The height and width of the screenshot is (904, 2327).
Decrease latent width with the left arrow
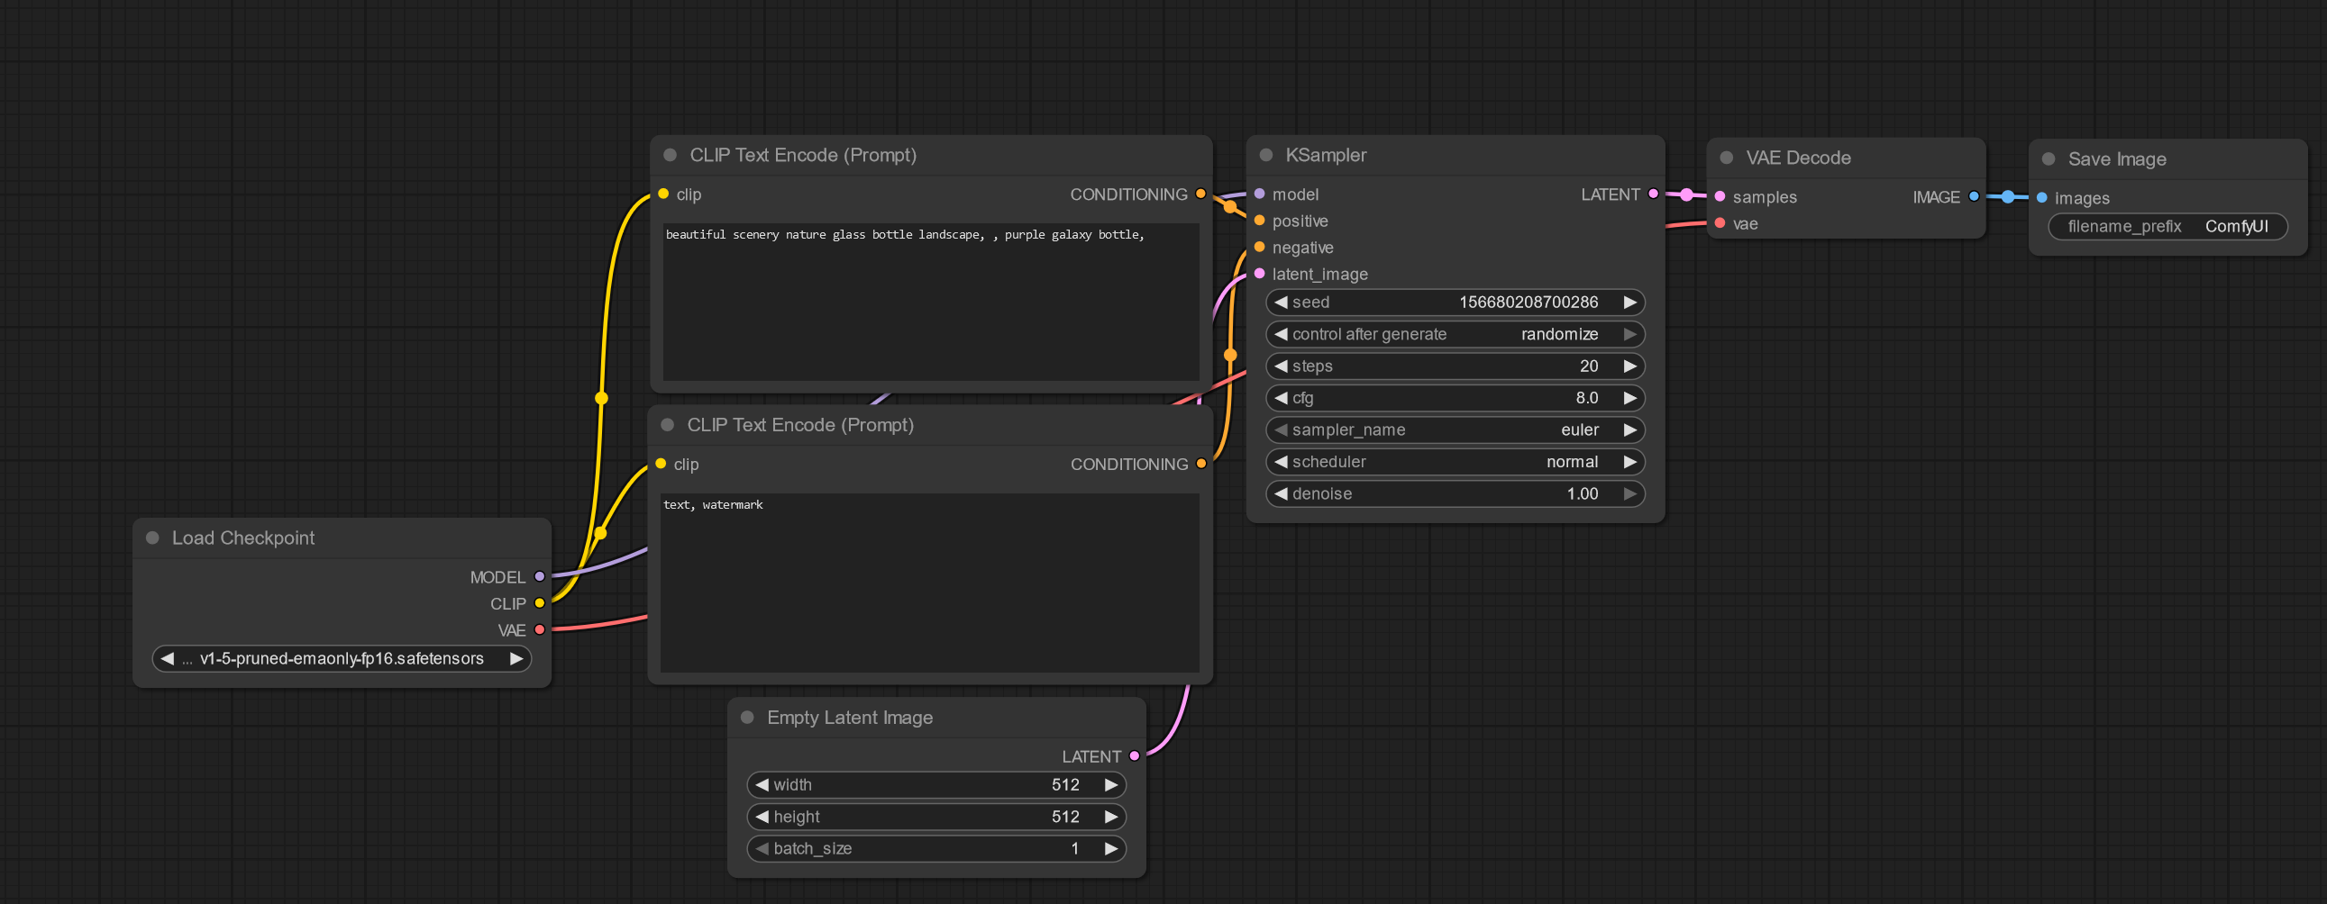tap(762, 785)
